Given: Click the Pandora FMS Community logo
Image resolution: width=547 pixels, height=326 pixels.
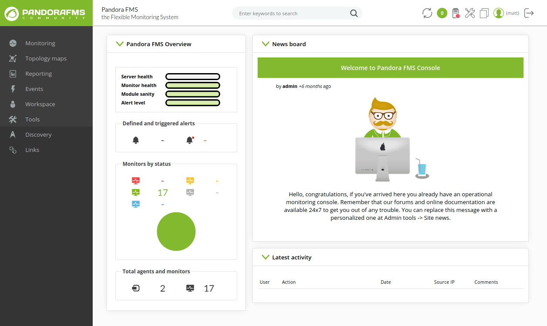Looking at the screenshot, I should click(x=46, y=13).
